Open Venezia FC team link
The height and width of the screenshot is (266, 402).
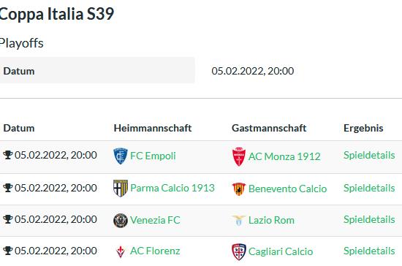(x=155, y=220)
